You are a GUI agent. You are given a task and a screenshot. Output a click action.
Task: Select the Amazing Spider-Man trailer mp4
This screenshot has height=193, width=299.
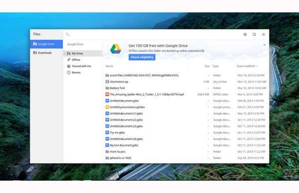click(186, 94)
